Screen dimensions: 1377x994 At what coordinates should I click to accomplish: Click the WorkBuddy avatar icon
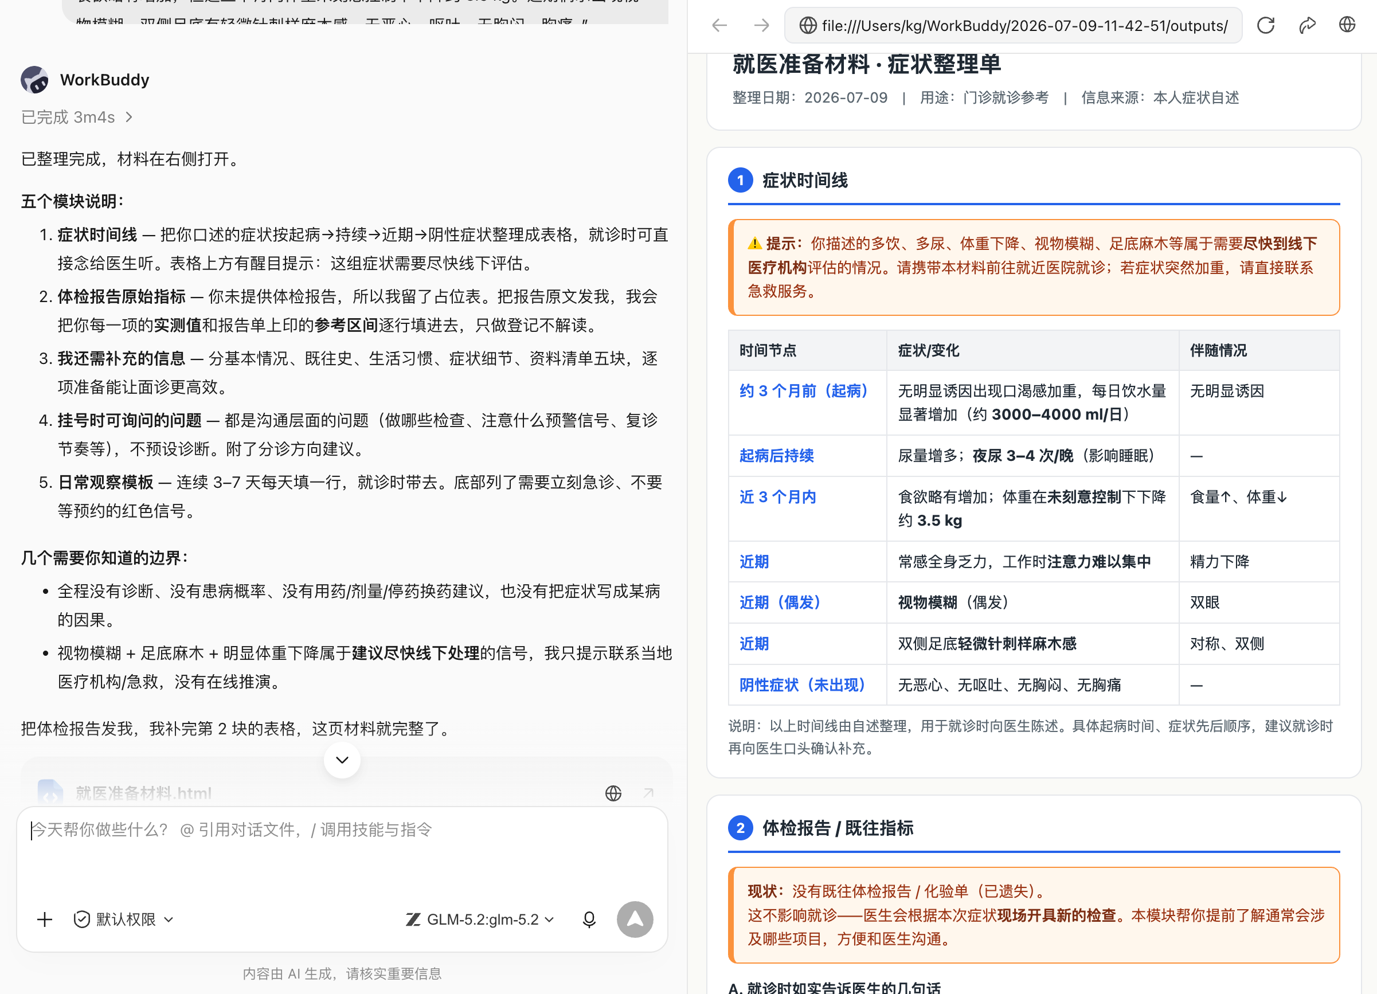pyautogui.click(x=34, y=80)
